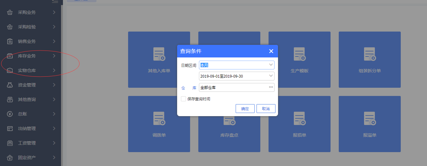This screenshot has width=427, height=166.
Task: Click the 销售业务 clipboard icon
Action: (10, 41)
